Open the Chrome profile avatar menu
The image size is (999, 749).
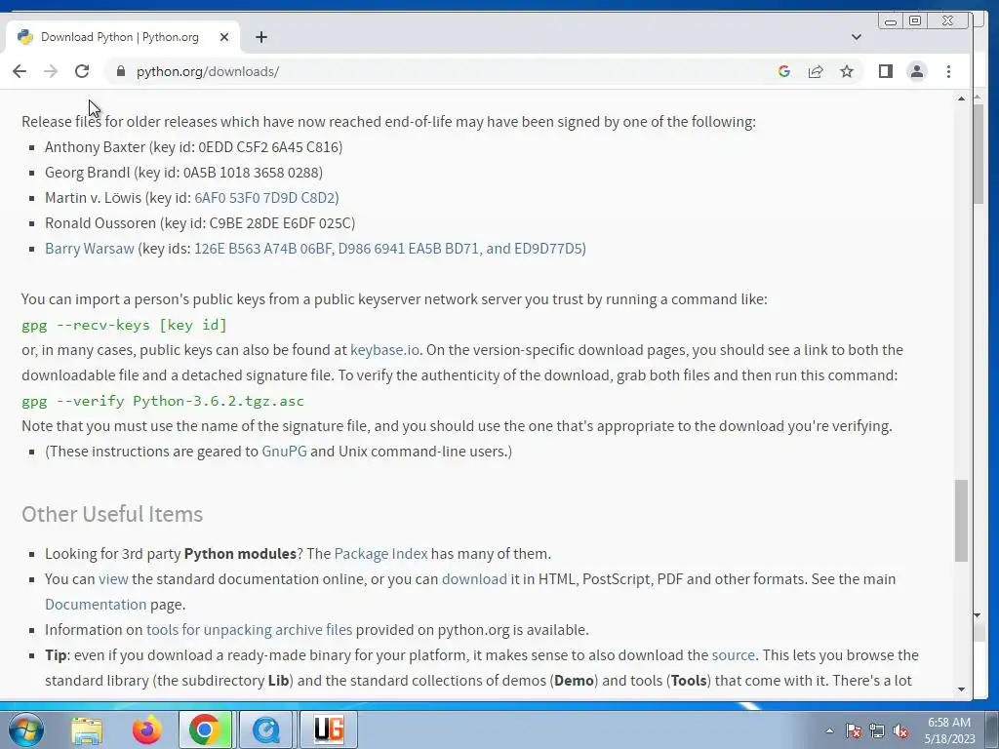tap(917, 71)
